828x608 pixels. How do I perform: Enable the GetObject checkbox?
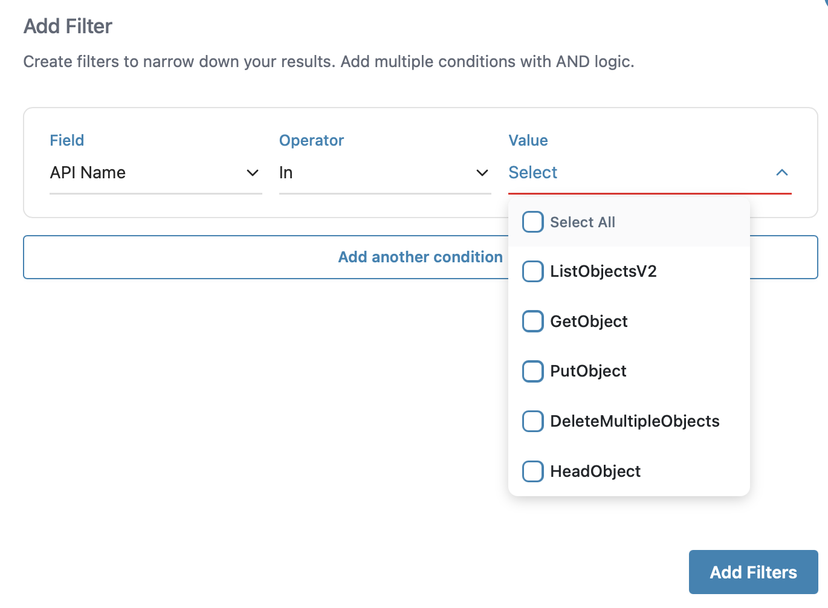pos(532,321)
